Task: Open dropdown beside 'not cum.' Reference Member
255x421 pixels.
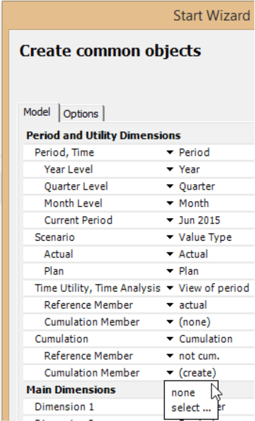Action: point(170,356)
